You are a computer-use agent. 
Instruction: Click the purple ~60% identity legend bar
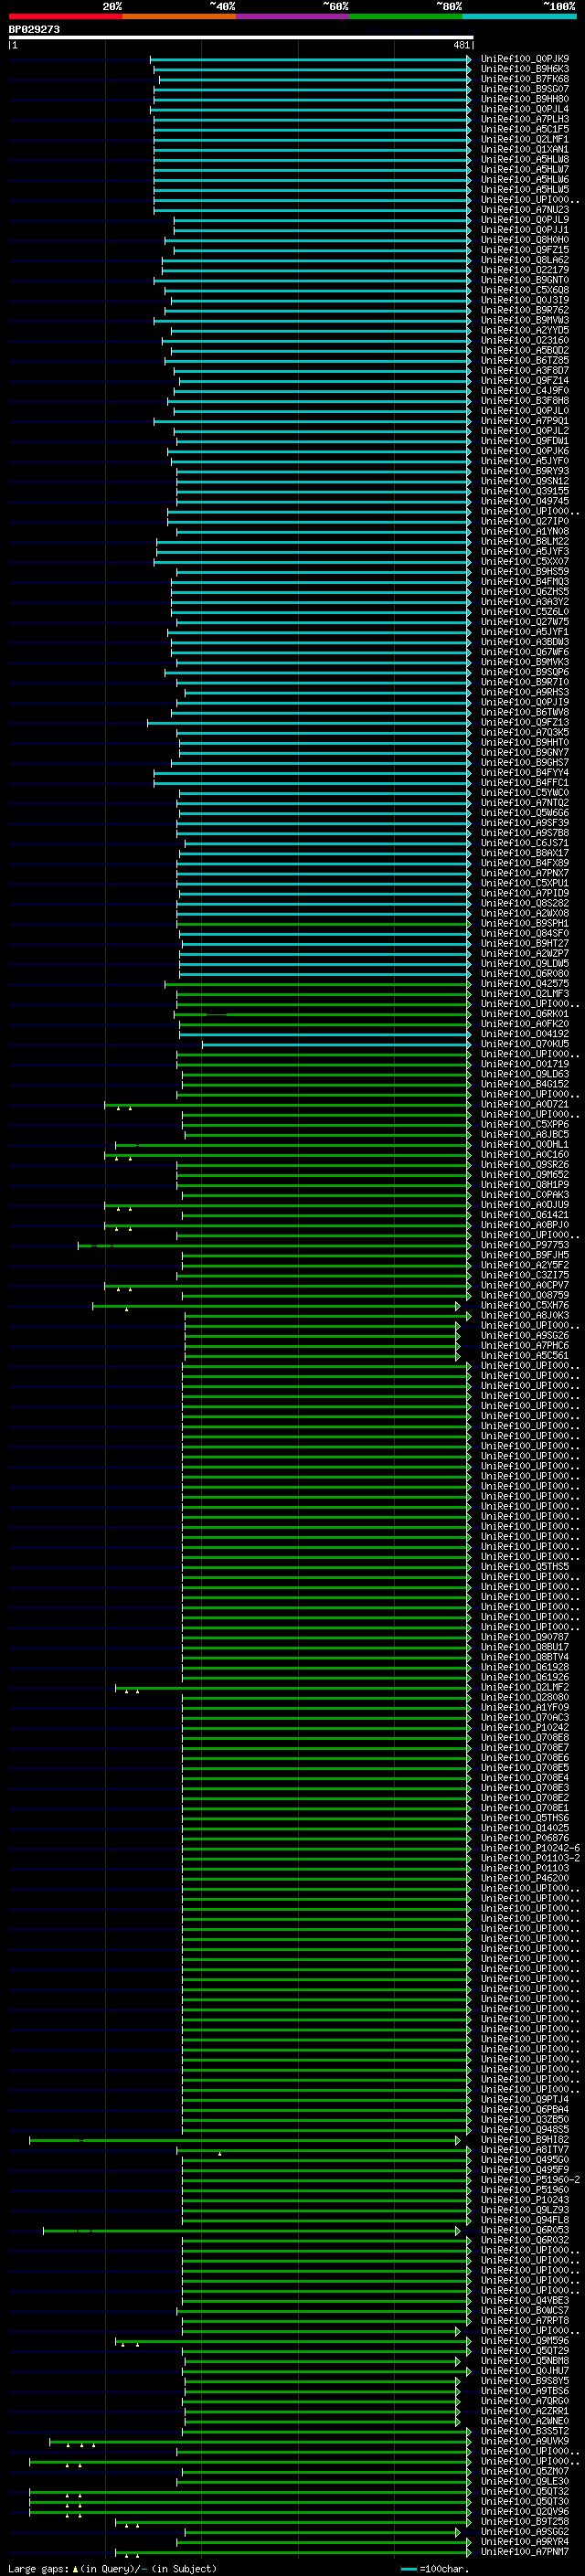click(x=293, y=16)
